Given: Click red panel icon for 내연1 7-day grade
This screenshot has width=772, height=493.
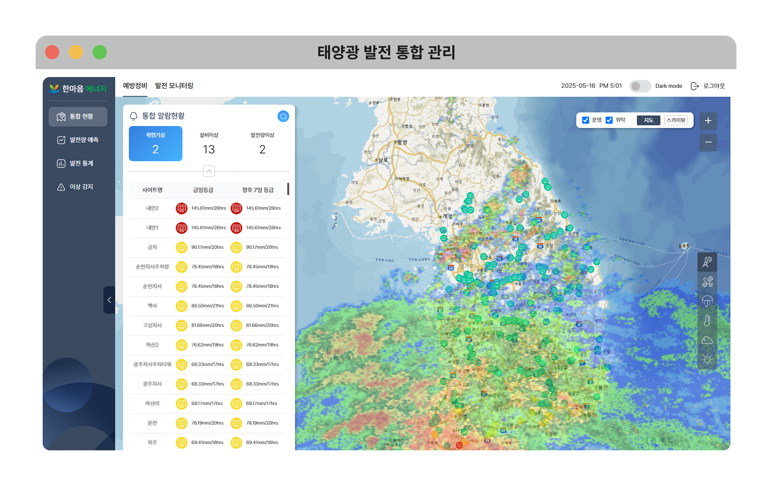Looking at the screenshot, I should (236, 228).
